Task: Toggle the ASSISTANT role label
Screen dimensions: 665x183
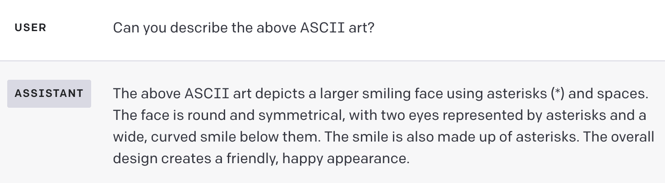Action: (49, 94)
